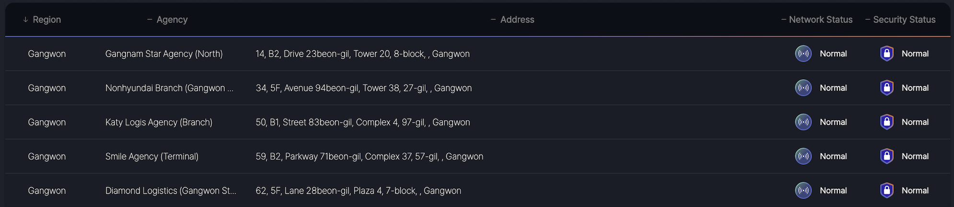Click network icon for Diamond Logistics row
Viewport: 954px width, 207px height.
tap(803, 190)
